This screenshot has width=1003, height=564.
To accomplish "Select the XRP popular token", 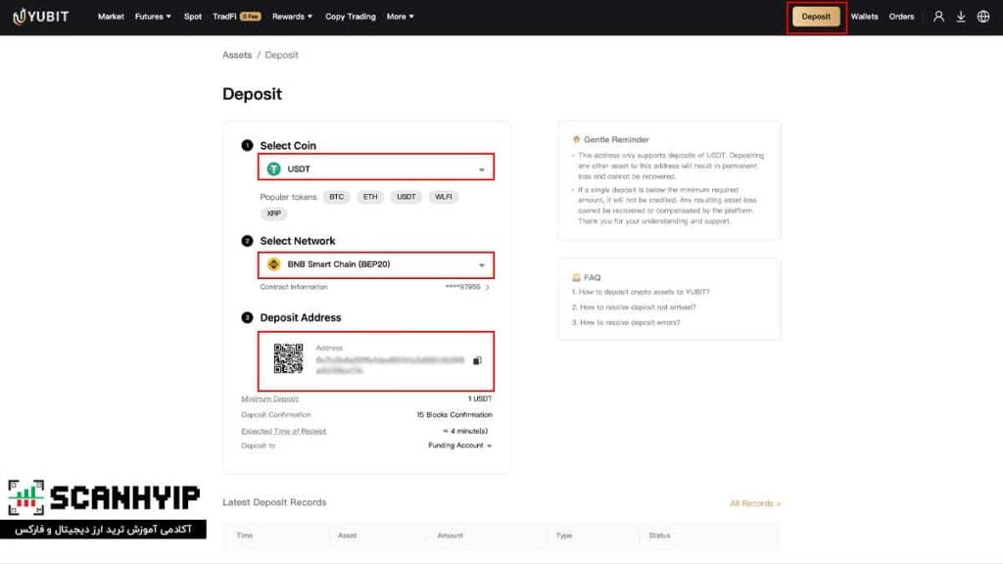I will 274,213.
